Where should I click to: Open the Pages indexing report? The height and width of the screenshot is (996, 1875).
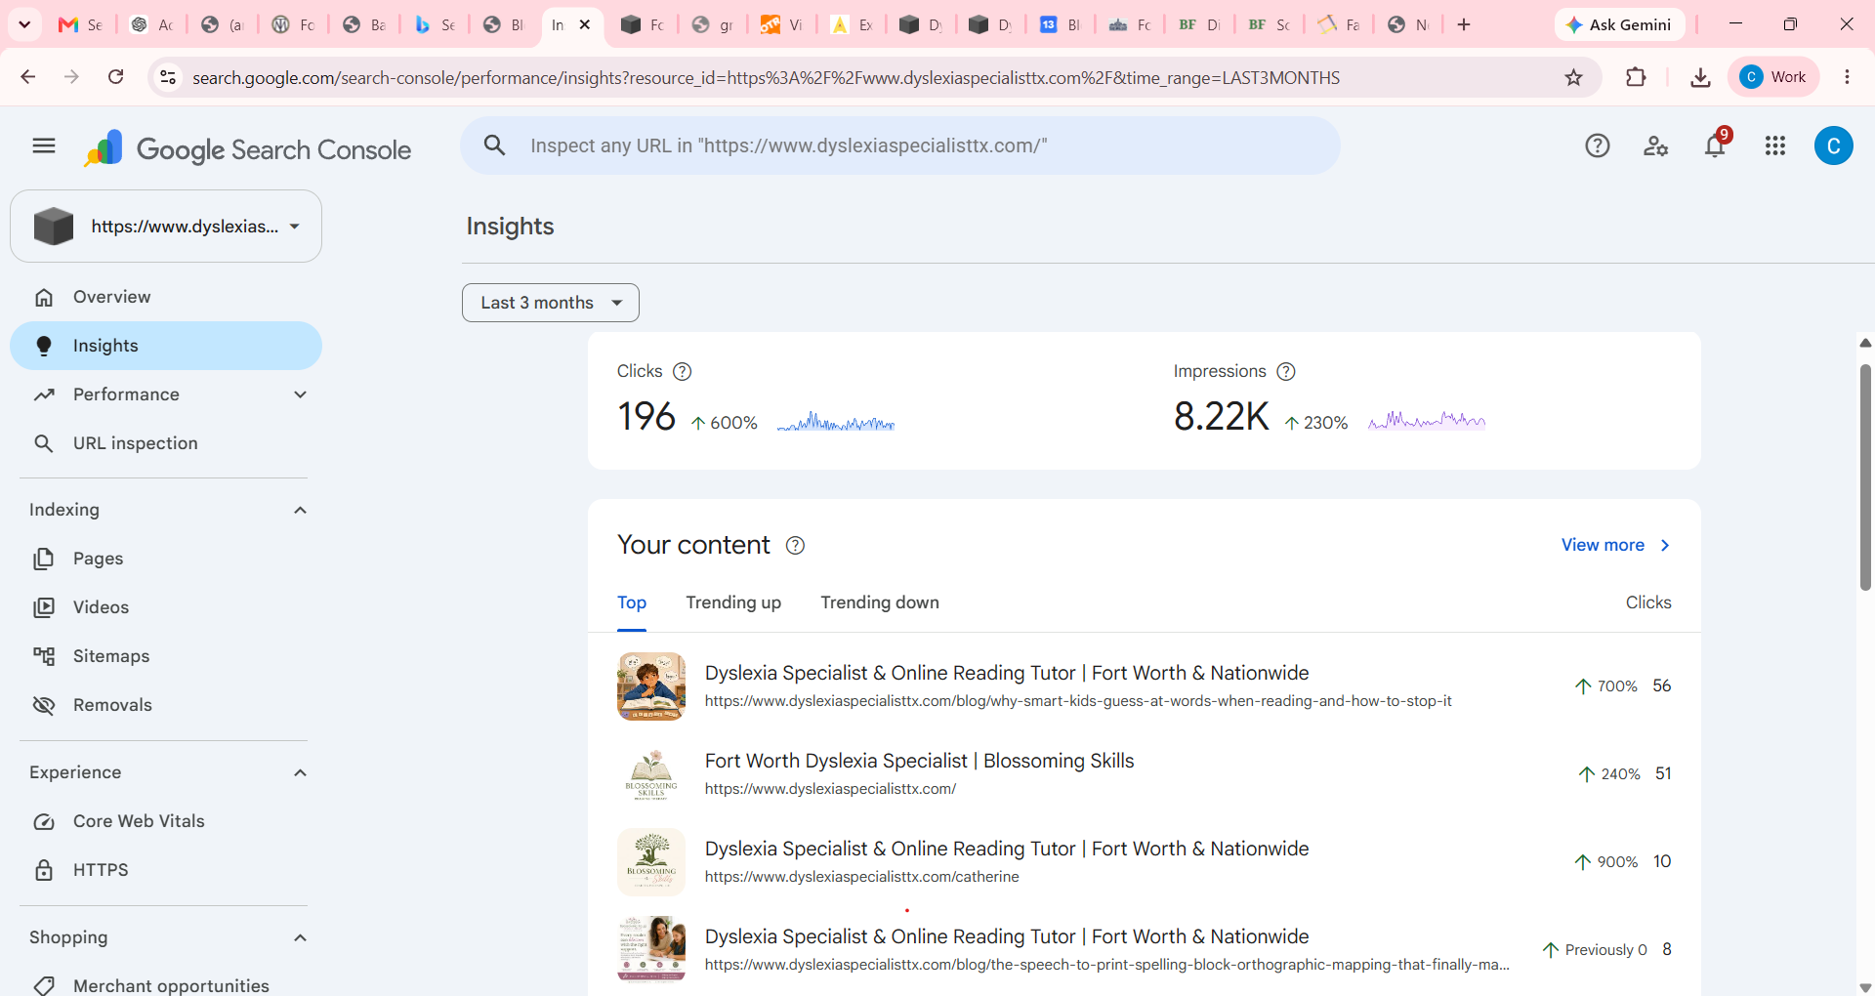(166, 559)
